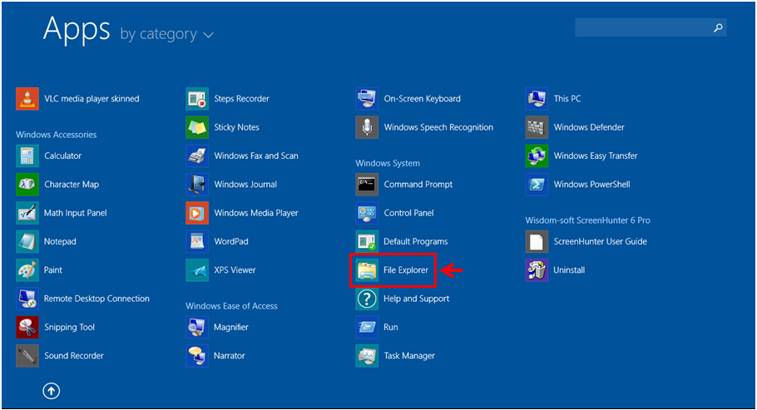Open the Paint palette icon
The width and height of the screenshot is (757, 410).
point(27,270)
